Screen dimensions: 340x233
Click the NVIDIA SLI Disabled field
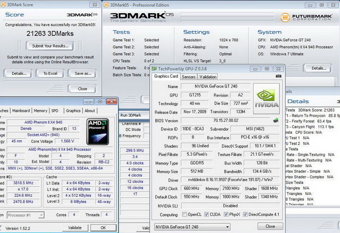230,206
